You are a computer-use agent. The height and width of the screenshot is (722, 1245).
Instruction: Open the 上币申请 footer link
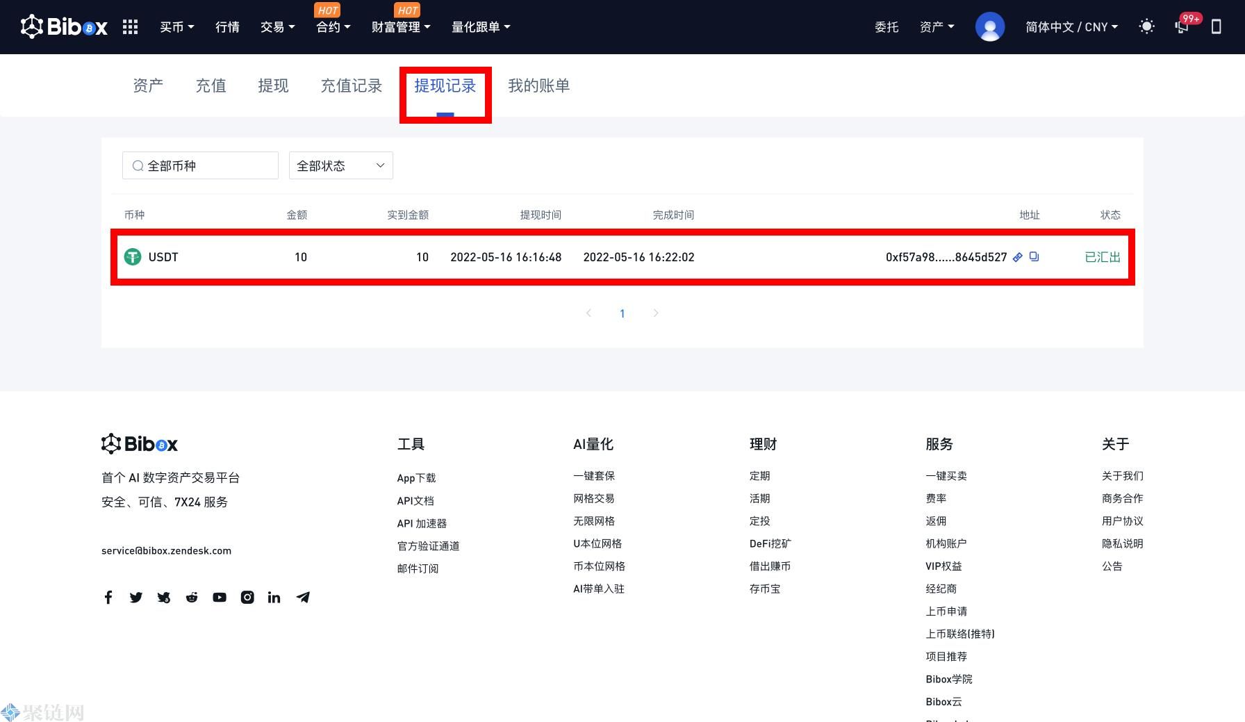point(946,611)
